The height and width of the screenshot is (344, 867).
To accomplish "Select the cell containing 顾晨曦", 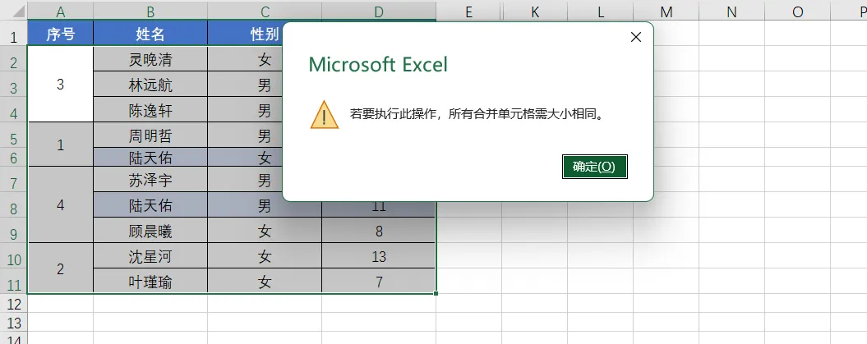I will (150, 230).
